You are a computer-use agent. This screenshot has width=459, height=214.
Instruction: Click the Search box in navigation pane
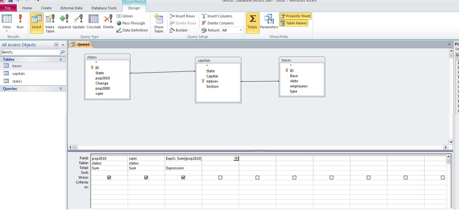pyautogui.click(x=30, y=52)
